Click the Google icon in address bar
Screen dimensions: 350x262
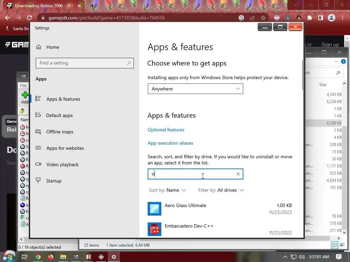[241, 18]
